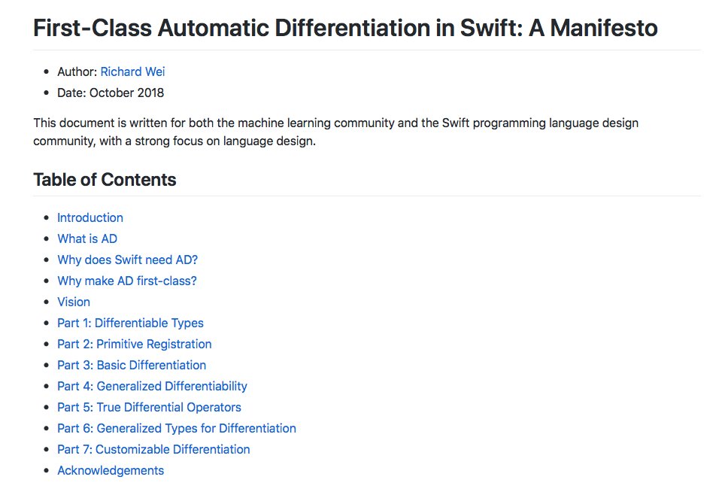Open Part 2: Primitive Registration
This screenshot has height=492, width=728.
pyautogui.click(x=134, y=344)
